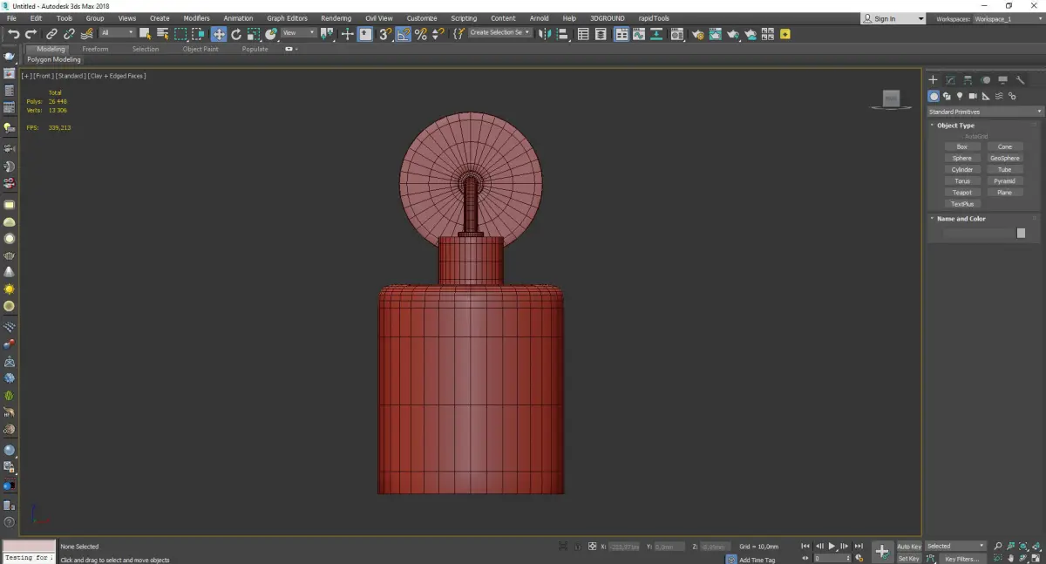Viewport: 1046px width, 564px height.
Task: Click the Teapot primitive button
Action: (961, 193)
